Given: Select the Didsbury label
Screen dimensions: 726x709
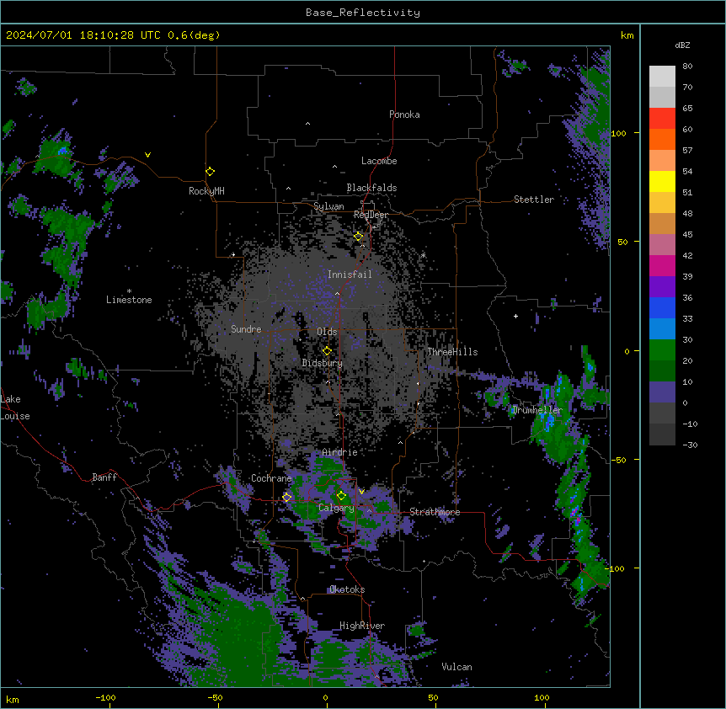Looking at the screenshot, I should coord(323,363).
